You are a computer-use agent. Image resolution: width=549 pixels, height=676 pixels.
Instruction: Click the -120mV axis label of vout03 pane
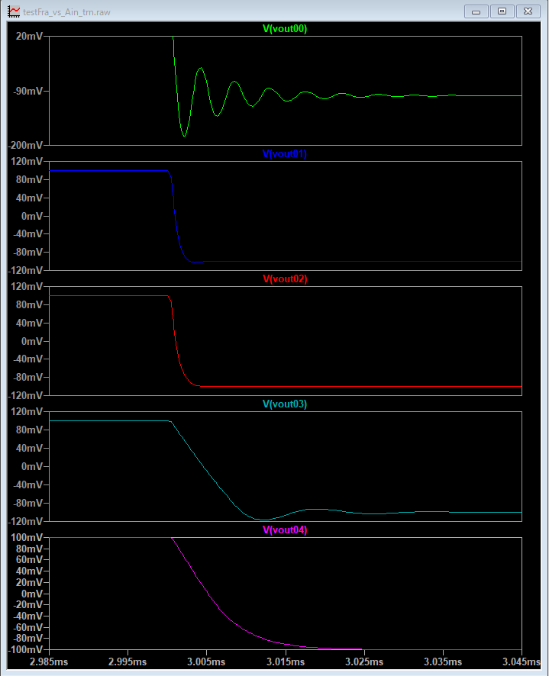coord(25,521)
